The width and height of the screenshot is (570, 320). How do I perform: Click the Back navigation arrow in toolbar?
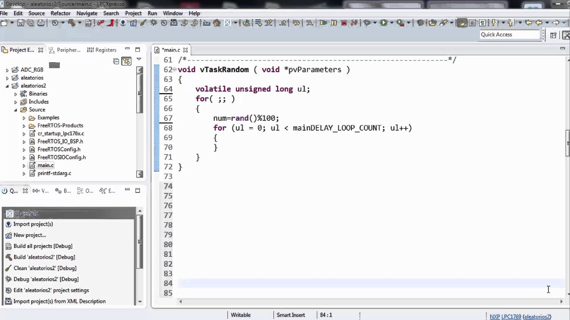539,23
